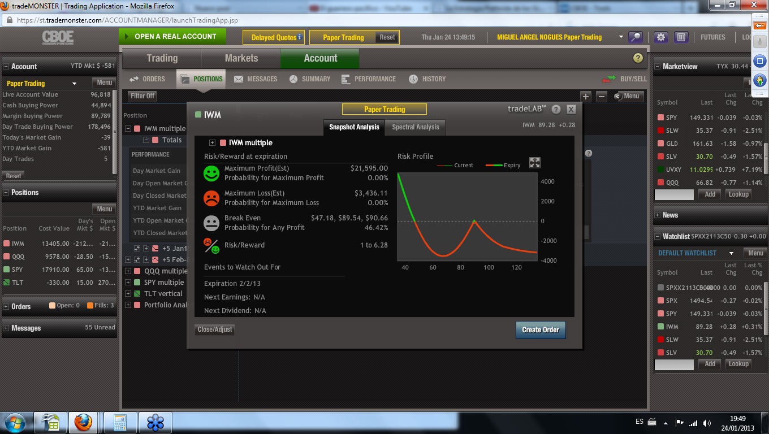Click the search magnifier icon in header
The width and height of the screenshot is (769, 434).
pos(636,37)
